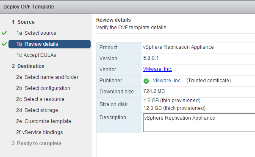This screenshot has height=157, width=255.
Task: Open the 1a Select source step
Action: point(36,33)
